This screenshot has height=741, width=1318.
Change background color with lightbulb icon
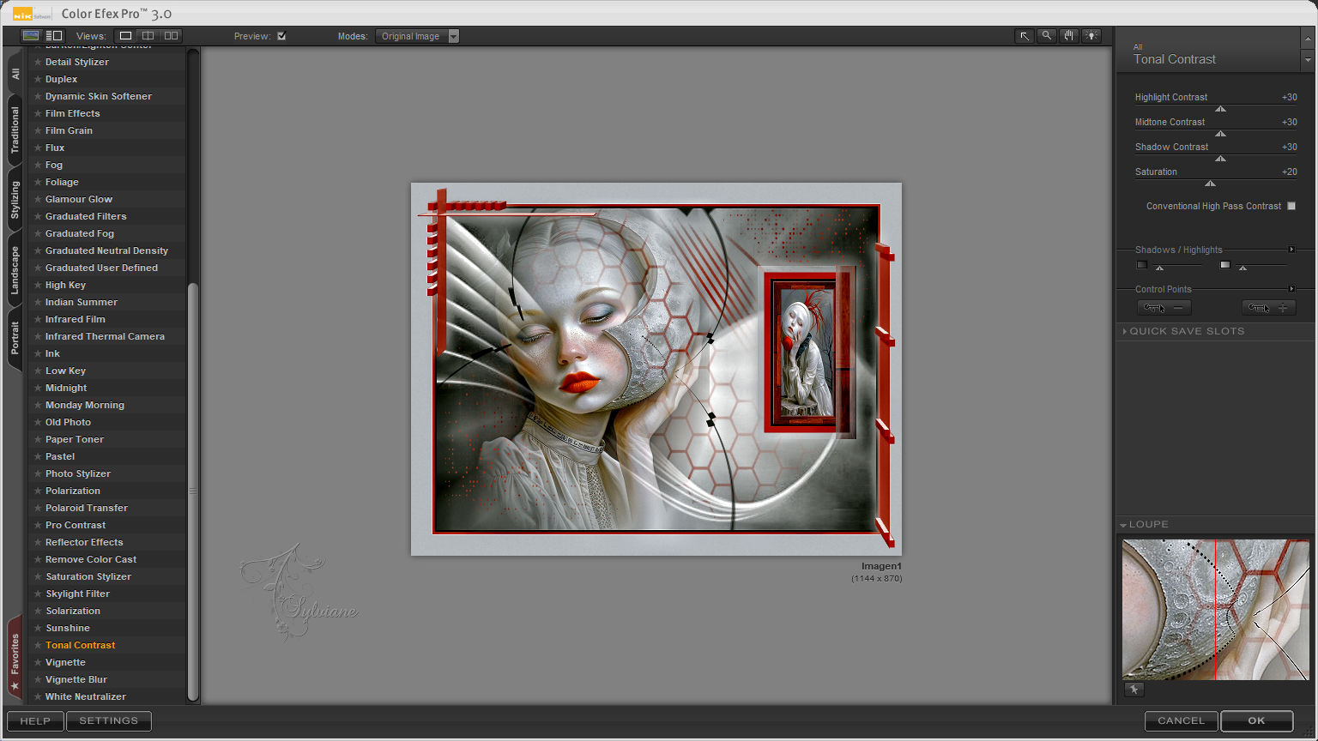[x=1091, y=36]
